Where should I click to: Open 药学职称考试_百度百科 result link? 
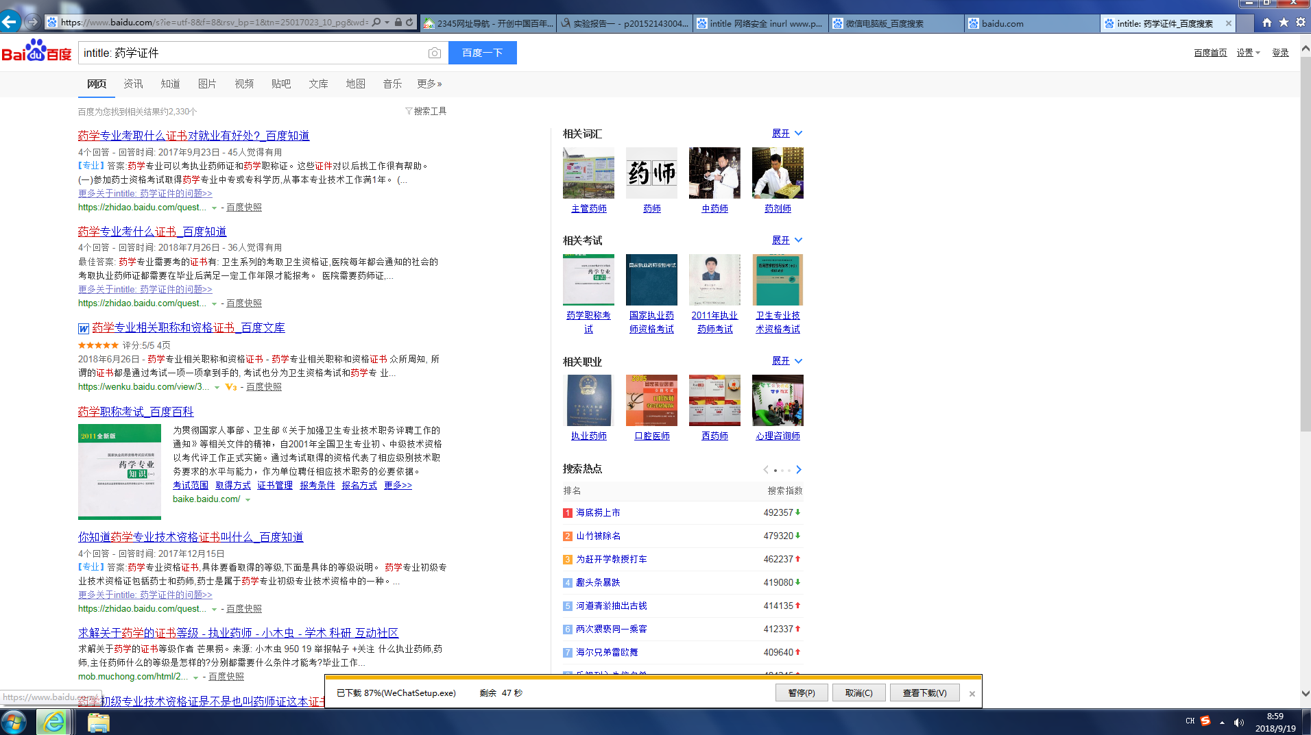tap(136, 412)
